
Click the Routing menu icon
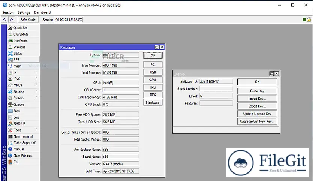(x=10, y=92)
